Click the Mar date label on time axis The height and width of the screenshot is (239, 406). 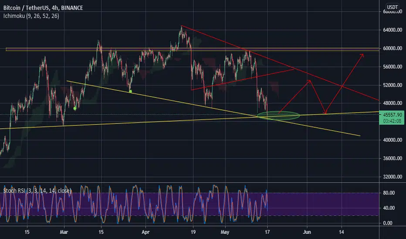pyautogui.click(x=64, y=232)
